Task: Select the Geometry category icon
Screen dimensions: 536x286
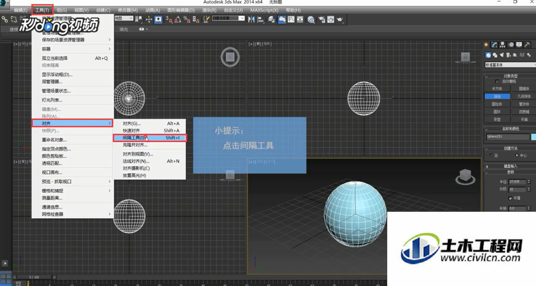Action: click(x=488, y=55)
